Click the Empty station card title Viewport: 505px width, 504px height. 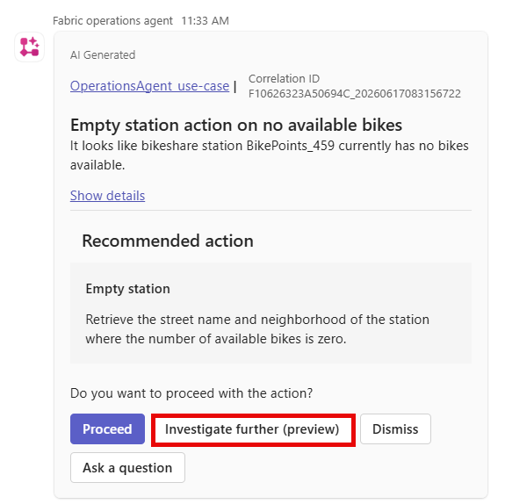coord(128,289)
